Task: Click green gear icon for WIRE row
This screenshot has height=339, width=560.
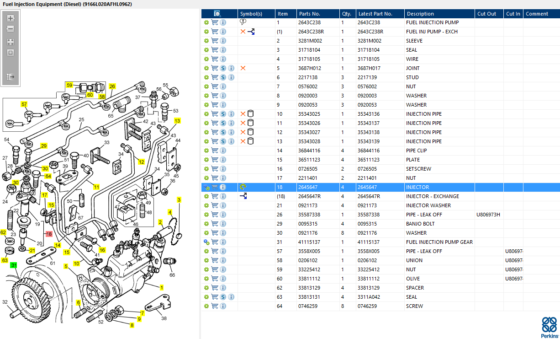Action: click(x=206, y=59)
